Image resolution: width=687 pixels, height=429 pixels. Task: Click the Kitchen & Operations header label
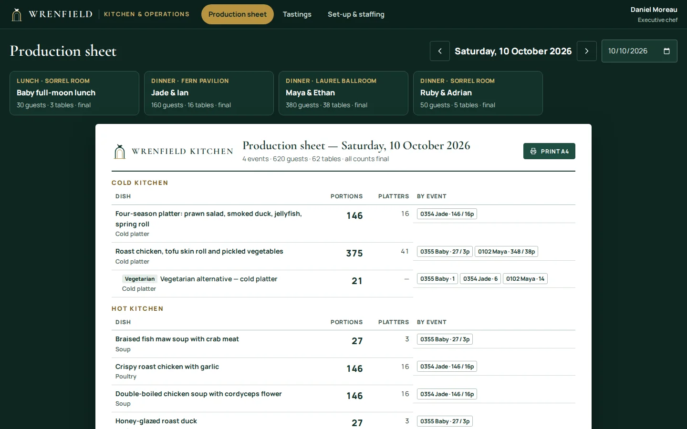[x=146, y=14]
